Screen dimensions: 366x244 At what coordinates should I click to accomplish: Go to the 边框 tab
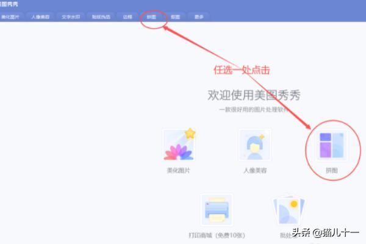tap(127, 17)
